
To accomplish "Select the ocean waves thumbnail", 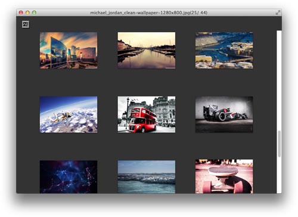I will click(147, 177).
